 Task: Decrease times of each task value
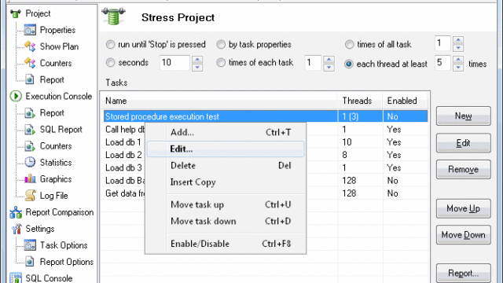(x=329, y=68)
